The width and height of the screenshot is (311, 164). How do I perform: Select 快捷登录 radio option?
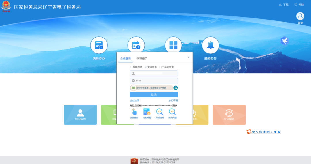[x=131, y=67]
